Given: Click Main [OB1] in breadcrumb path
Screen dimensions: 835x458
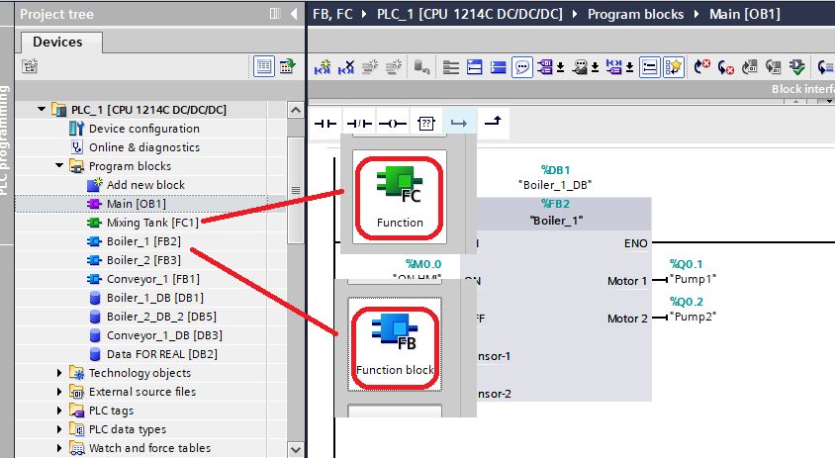Looking at the screenshot, I should pos(744,14).
